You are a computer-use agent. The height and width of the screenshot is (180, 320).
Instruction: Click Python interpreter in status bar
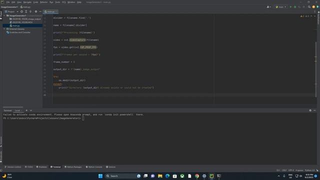310,170
